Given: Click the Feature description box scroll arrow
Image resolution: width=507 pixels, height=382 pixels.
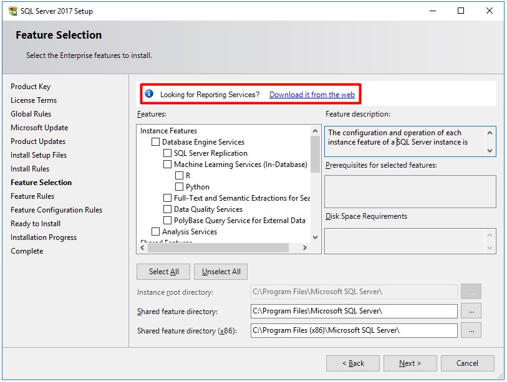Looking at the screenshot, I should pyautogui.click(x=489, y=150).
